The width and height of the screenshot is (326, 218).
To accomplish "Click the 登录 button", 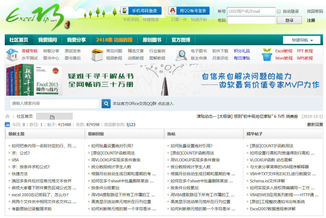I will (289, 20).
